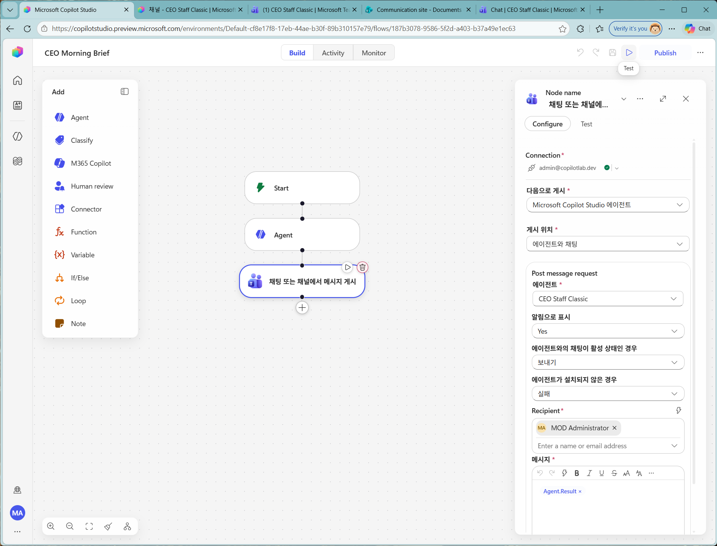Remove Agent.Result token from message
The width and height of the screenshot is (717, 546).
coord(580,491)
